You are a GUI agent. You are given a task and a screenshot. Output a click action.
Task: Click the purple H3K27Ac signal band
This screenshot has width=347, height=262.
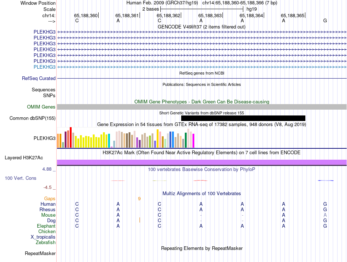[x=202, y=162]
